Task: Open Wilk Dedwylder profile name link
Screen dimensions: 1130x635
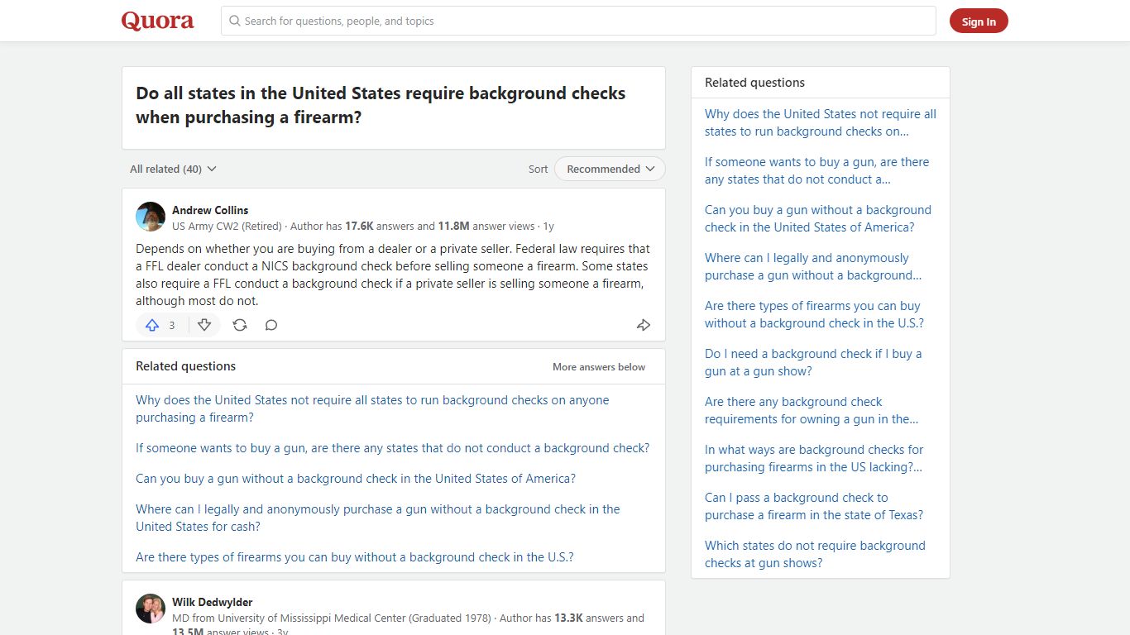Action: coord(213,602)
